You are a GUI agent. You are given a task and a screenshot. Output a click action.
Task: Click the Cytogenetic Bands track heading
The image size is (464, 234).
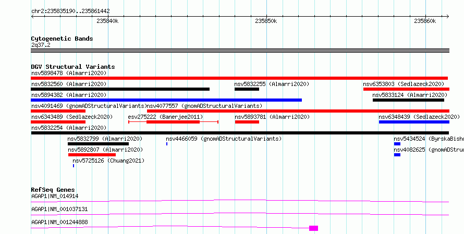[62, 39]
